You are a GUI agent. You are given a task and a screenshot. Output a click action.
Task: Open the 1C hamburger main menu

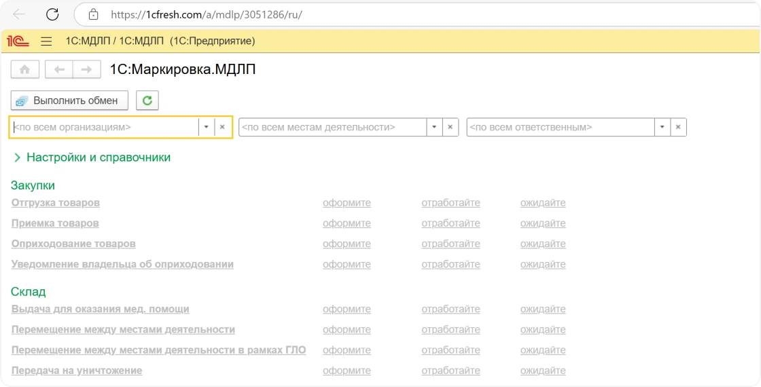coord(46,41)
